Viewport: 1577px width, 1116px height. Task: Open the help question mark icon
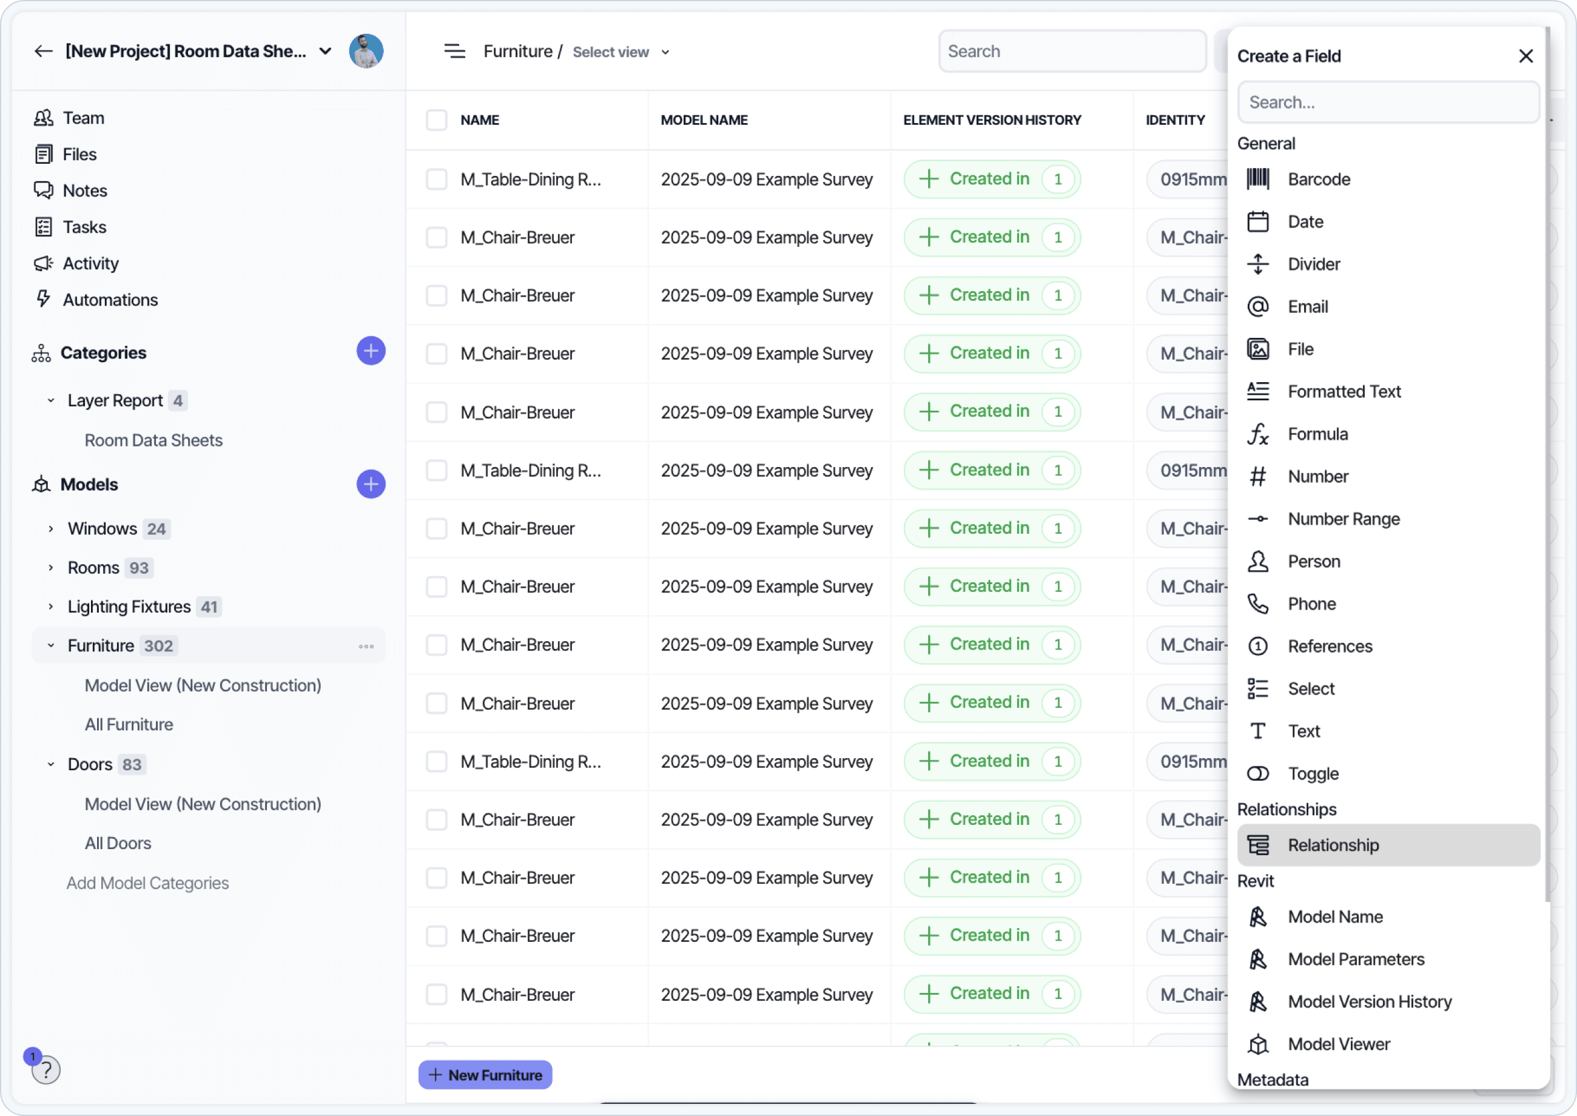pos(46,1070)
